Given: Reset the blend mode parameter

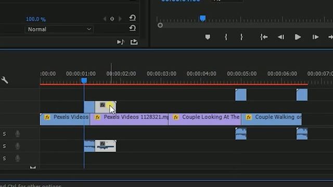Looking at the screenshot, I should pos(132,28).
